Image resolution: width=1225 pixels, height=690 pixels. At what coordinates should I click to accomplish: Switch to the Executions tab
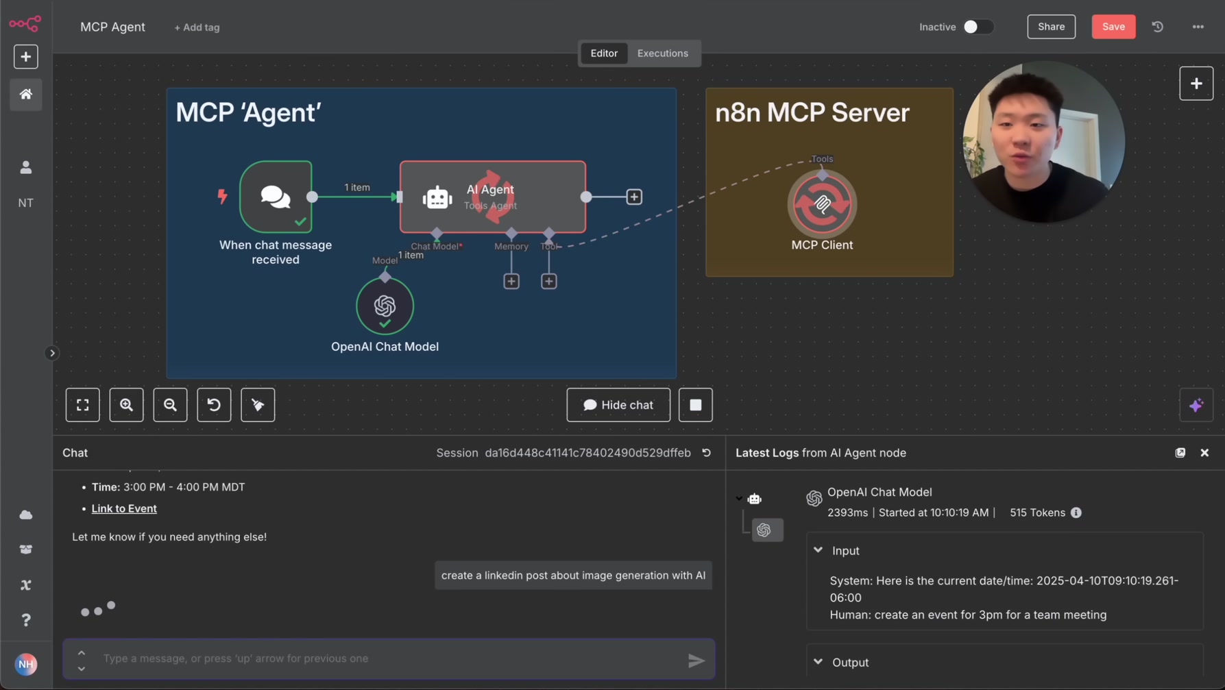[x=662, y=53]
